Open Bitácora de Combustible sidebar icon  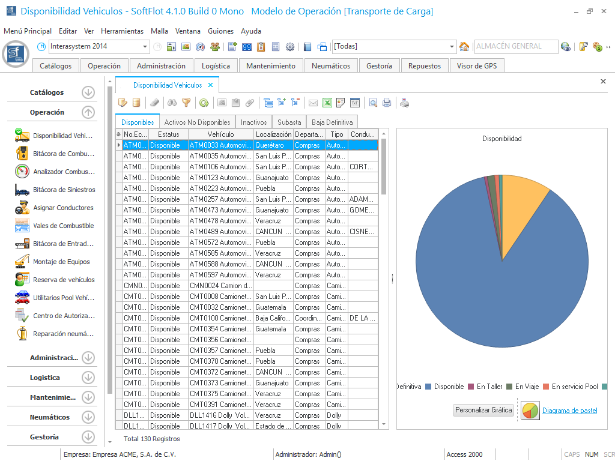pyautogui.click(x=22, y=154)
